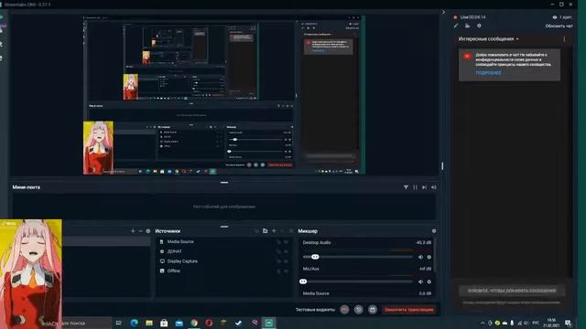Image resolution: width=586 pixels, height=329 pixels.
Task: Add a new scene with plus icon
Action: [133, 231]
